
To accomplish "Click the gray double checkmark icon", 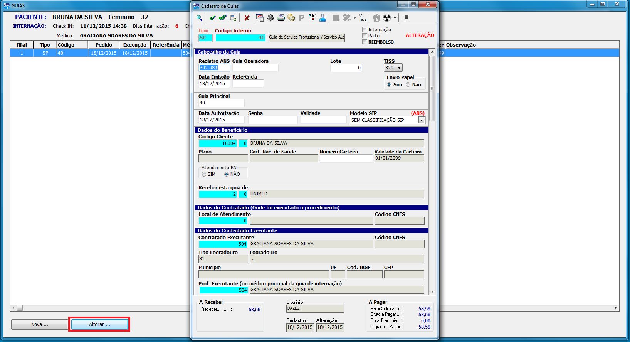I will point(346,18).
